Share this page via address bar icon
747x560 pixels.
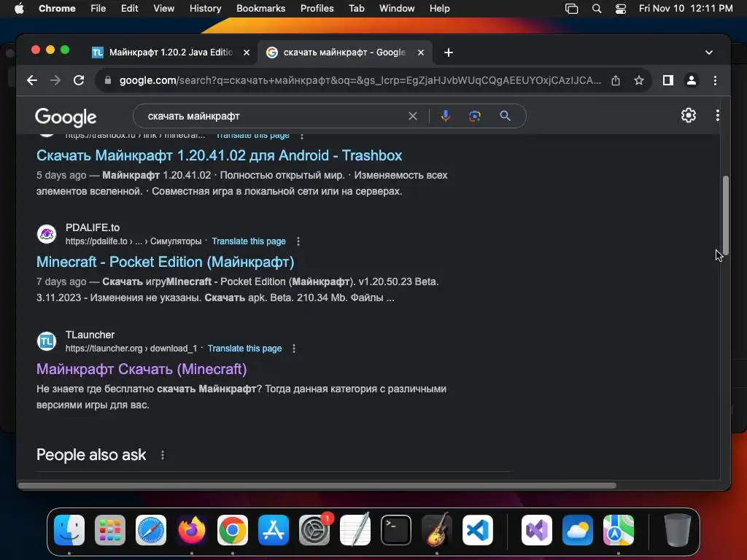[x=616, y=80]
